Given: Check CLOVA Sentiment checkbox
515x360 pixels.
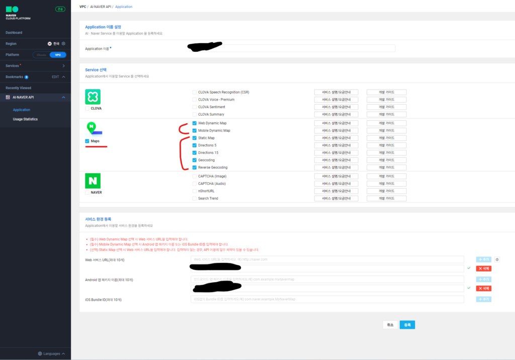Looking at the screenshot, I should [195, 107].
